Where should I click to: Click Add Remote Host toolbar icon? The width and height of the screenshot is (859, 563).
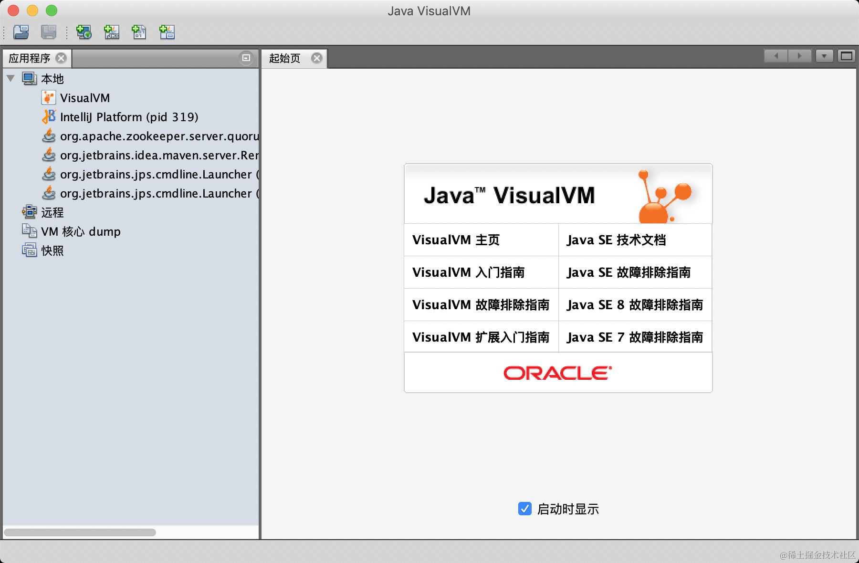(84, 32)
